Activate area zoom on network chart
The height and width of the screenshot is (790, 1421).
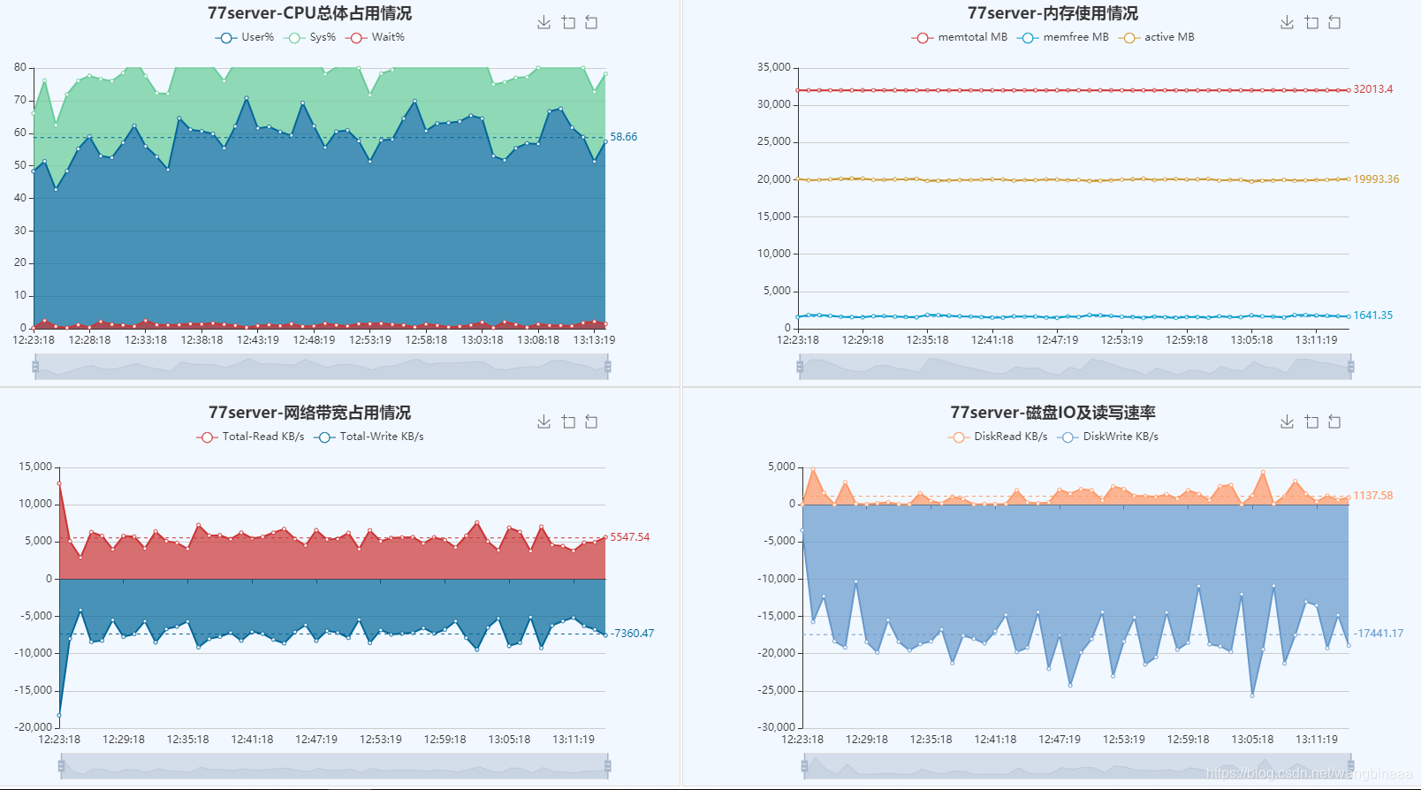click(568, 422)
